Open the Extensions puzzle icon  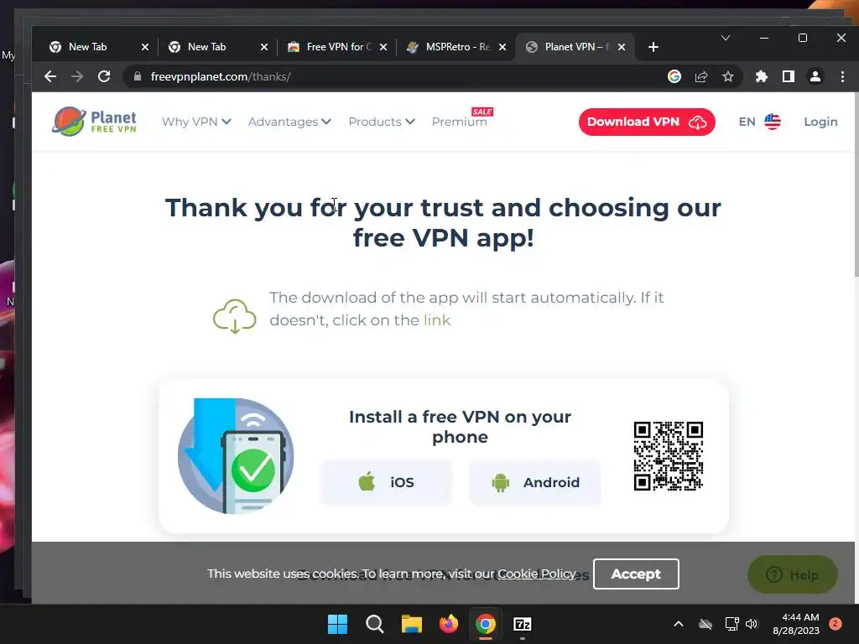pyautogui.click(x=762, y=76)
